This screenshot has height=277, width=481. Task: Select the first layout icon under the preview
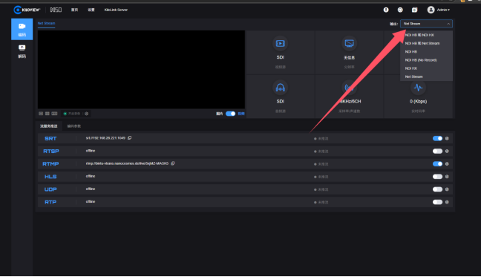coord(41,114)
